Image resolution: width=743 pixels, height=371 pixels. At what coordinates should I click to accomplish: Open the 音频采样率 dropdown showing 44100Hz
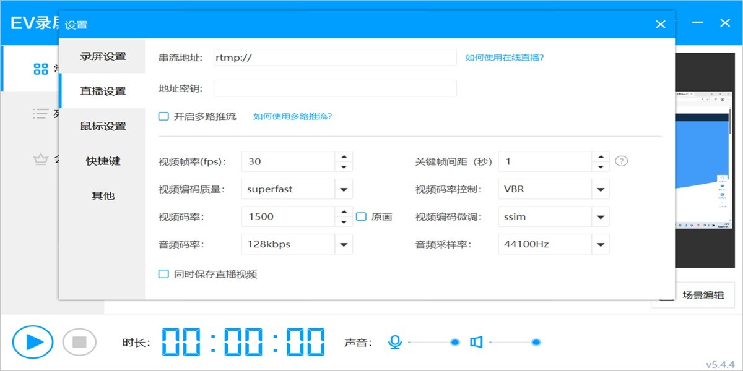600,244
